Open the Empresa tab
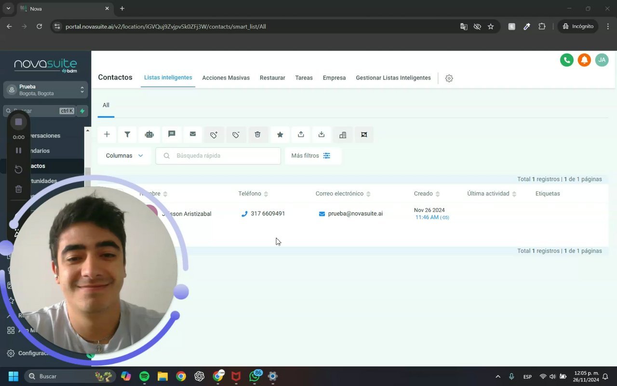 click(334, 78)
